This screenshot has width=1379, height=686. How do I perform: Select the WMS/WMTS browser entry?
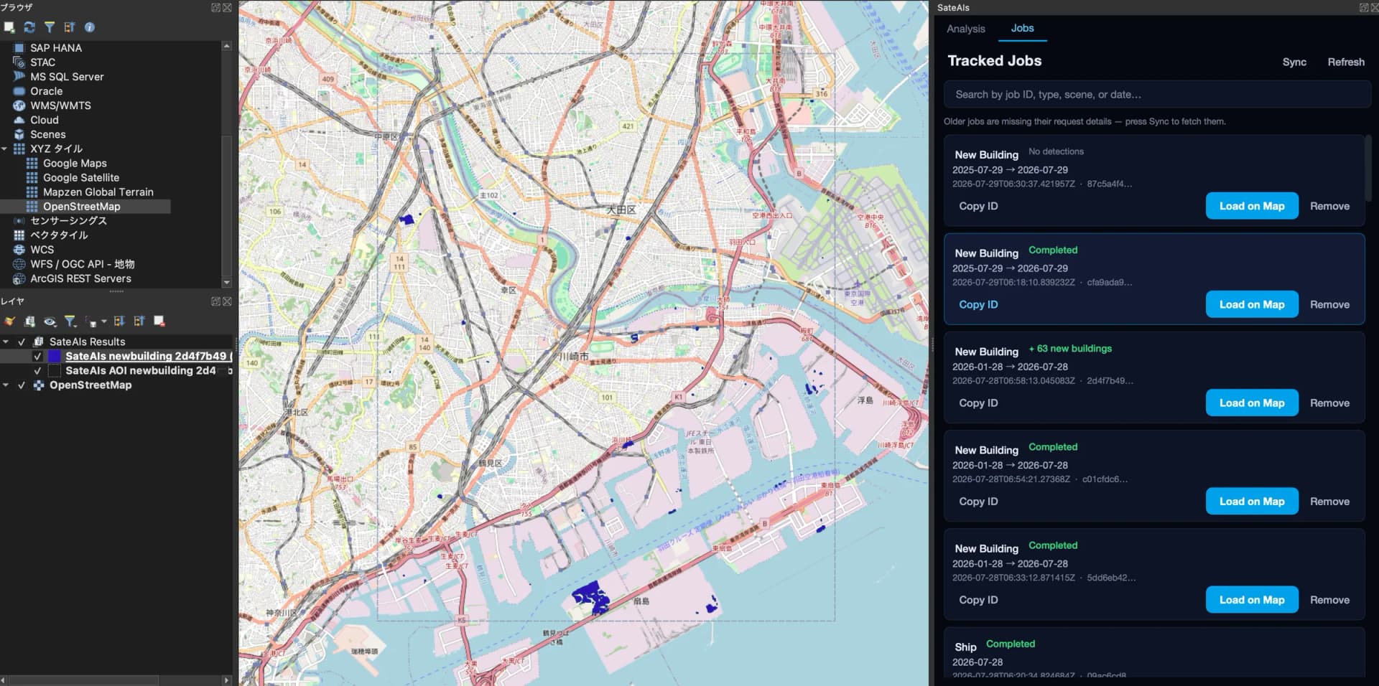click(x=60, y=105)
